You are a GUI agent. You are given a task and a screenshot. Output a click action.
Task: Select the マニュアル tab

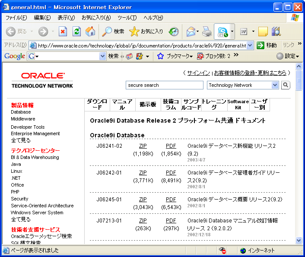point(122,105)
